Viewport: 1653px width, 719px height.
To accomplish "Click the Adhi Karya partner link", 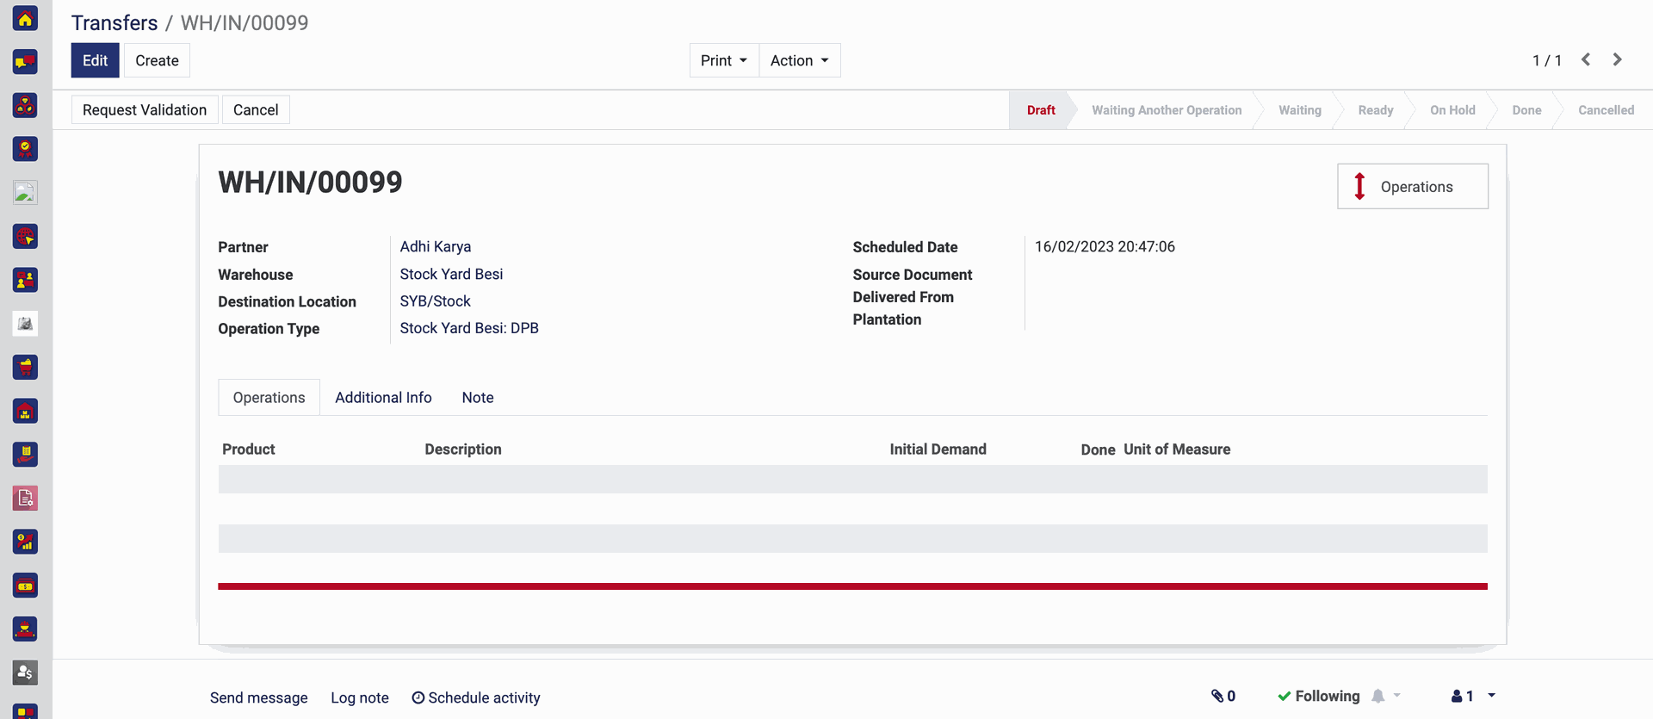I will pyautogui.click(x=435, y=246).
